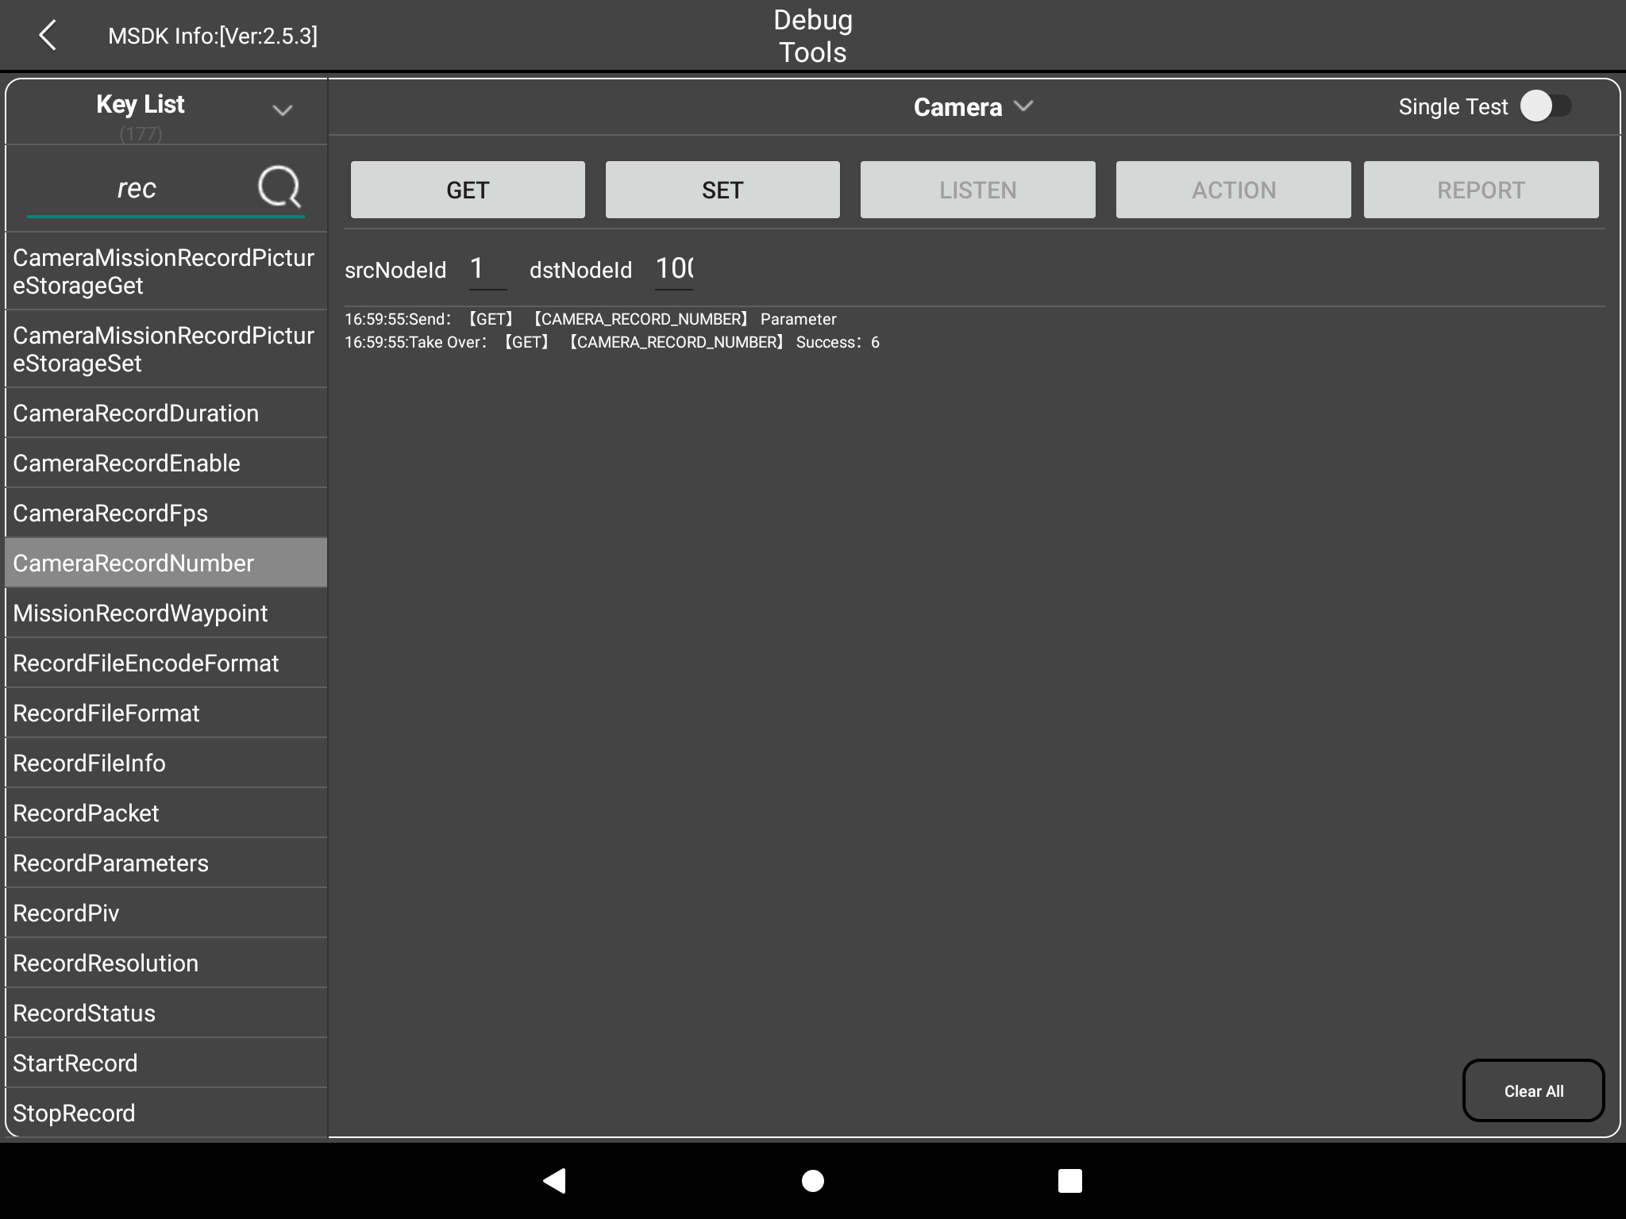This screenshot has height=1219, width=1626.
Task: Click the search icon in Key List
Action: click(283, 188)
